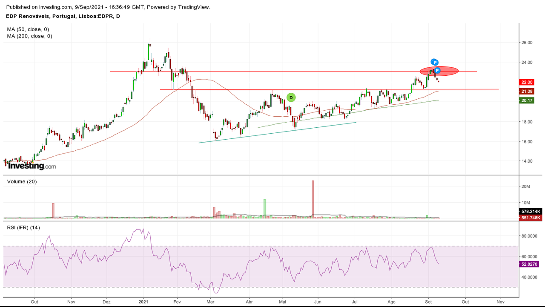Select the teal ascending trendline under the lows
This screenshot has width=545, height=307.
[x=277, y=132]
